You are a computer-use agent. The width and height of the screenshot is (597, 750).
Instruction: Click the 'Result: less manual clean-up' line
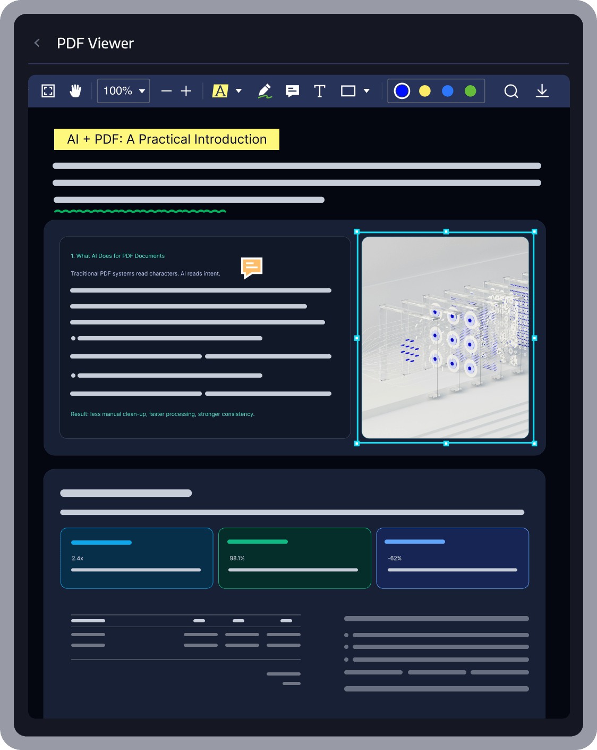click(163, 414)
